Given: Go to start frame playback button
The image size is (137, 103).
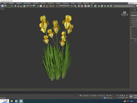Looking at the screenshot, I should click(118, 95).
